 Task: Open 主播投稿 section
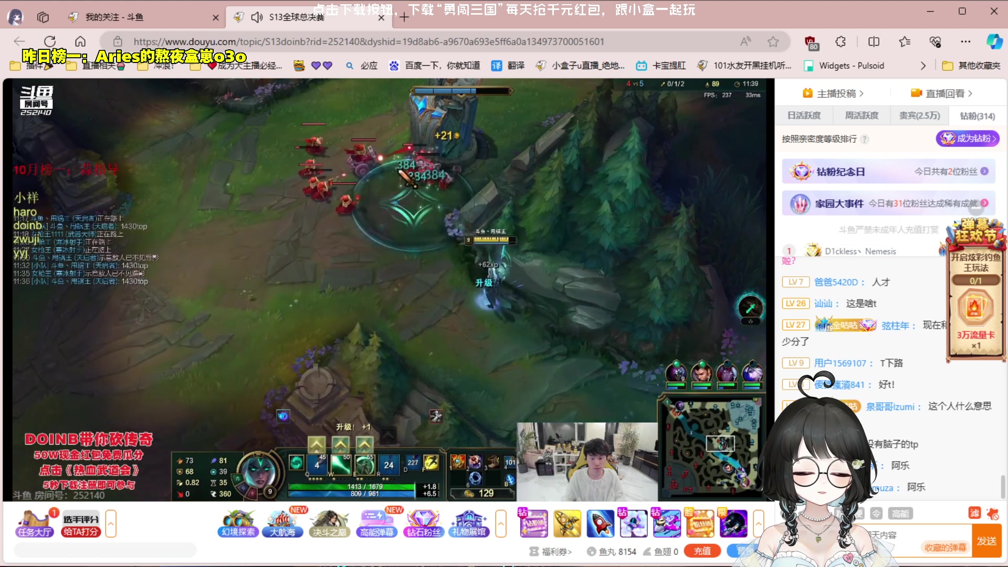point(833,93)
